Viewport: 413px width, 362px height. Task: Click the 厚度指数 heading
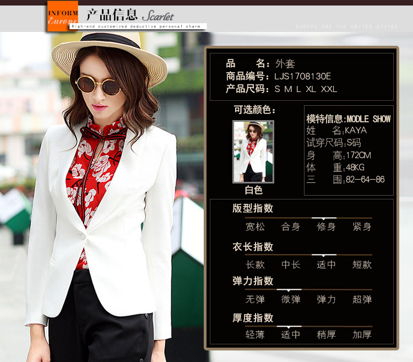pos(253,318)
